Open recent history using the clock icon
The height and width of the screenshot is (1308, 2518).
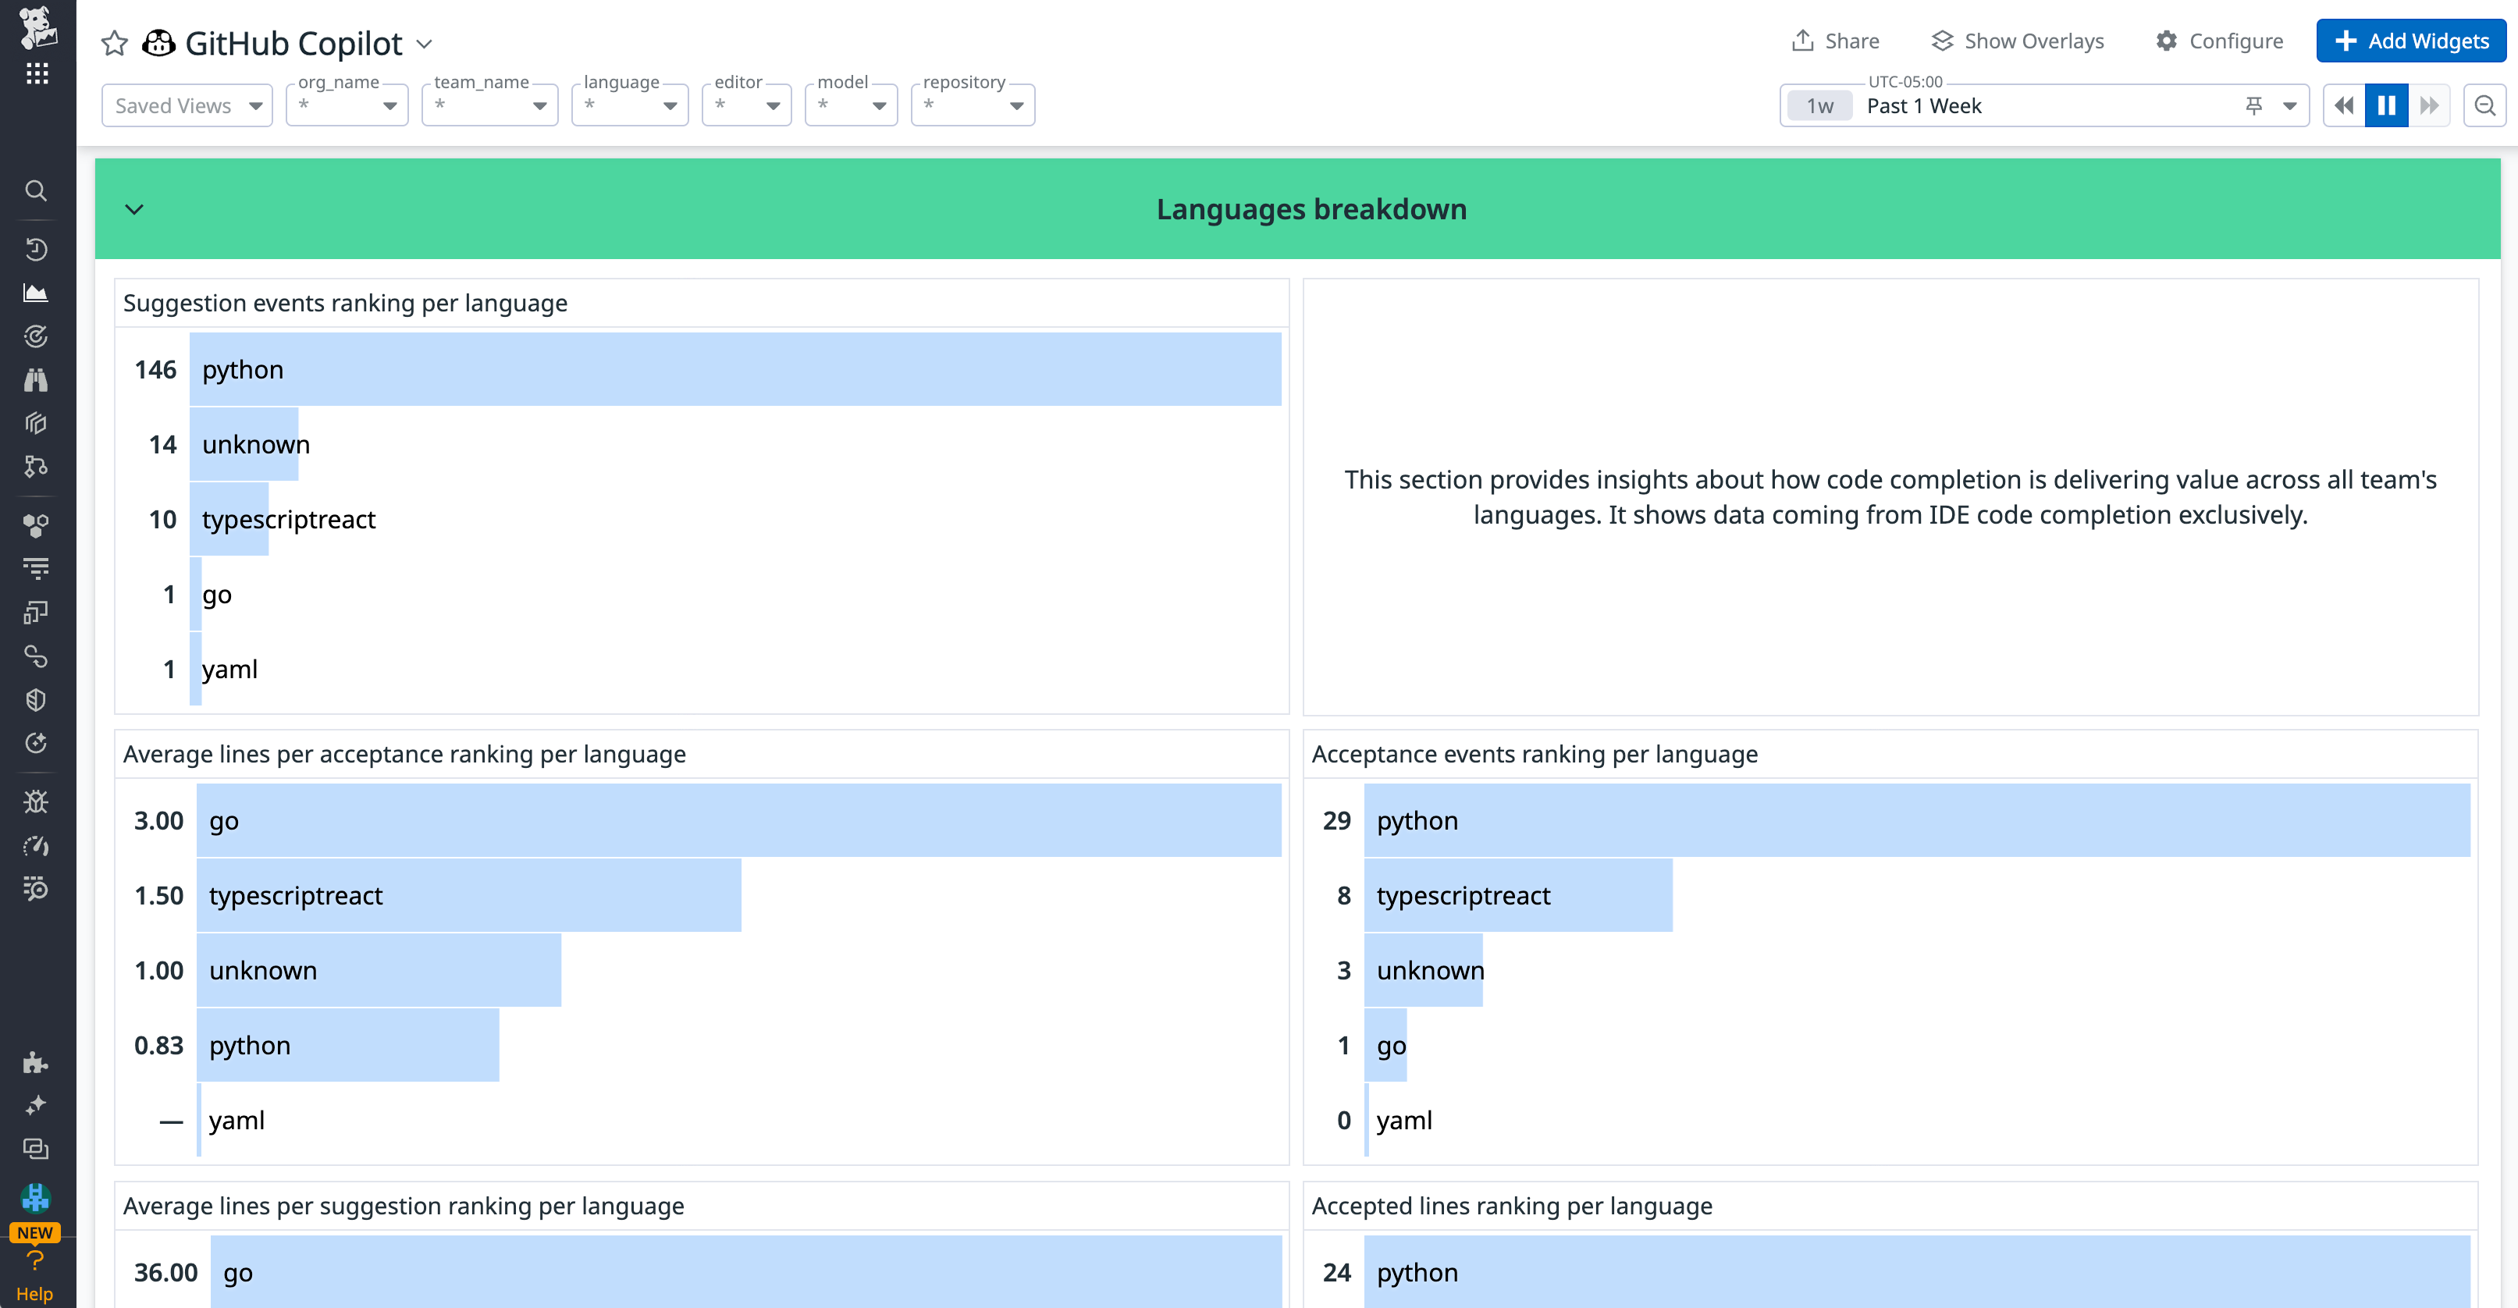pyautogui.click(x=36, y=249)
